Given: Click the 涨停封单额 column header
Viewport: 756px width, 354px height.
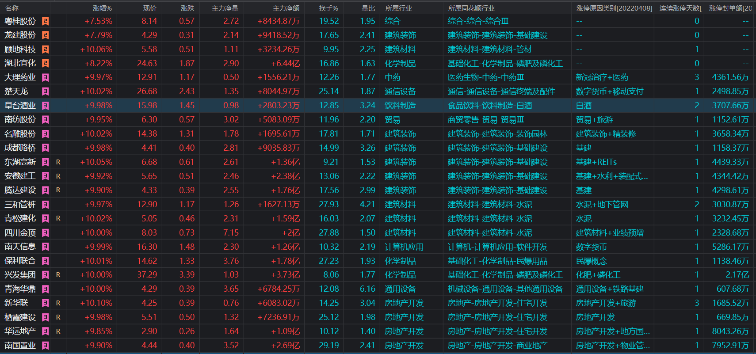Looking at the screenshot, I should point(730,8).
